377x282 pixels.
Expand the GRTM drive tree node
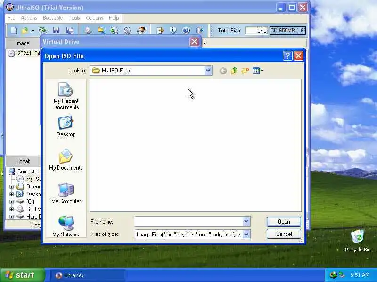click(11, 209)
